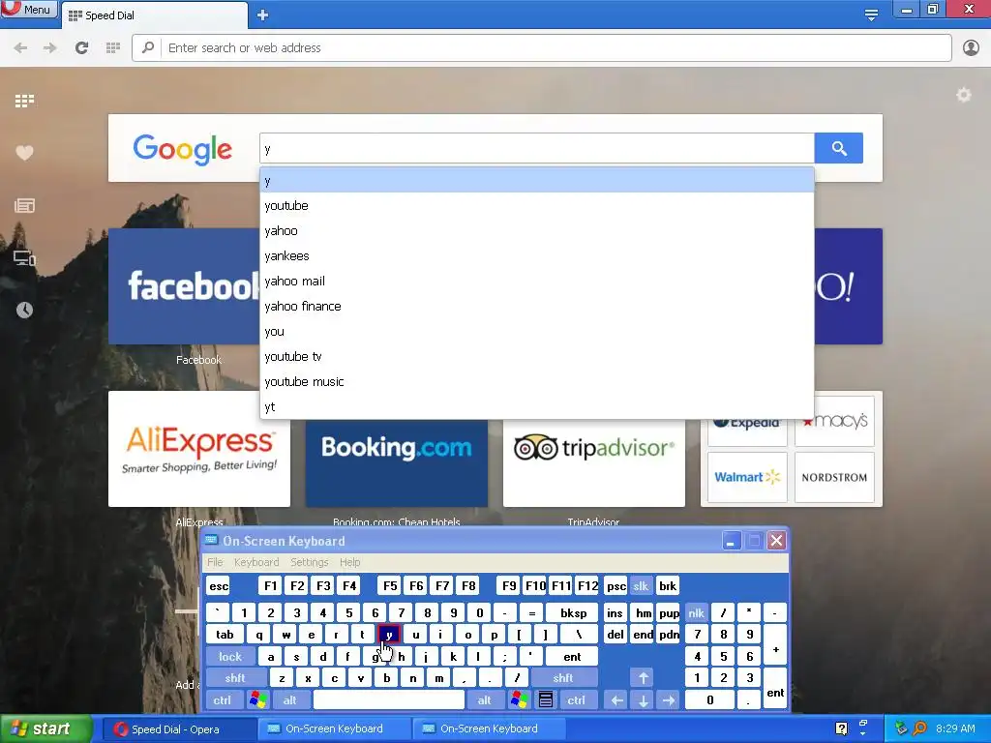Click the right arrow key
The height and width of the screenshot is (743, 991).
pyautogui.click(x=669, y=700)
